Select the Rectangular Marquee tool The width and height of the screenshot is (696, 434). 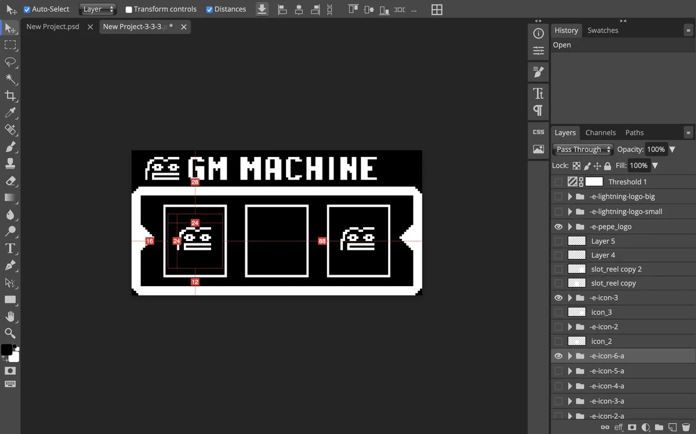coord(10,45)
